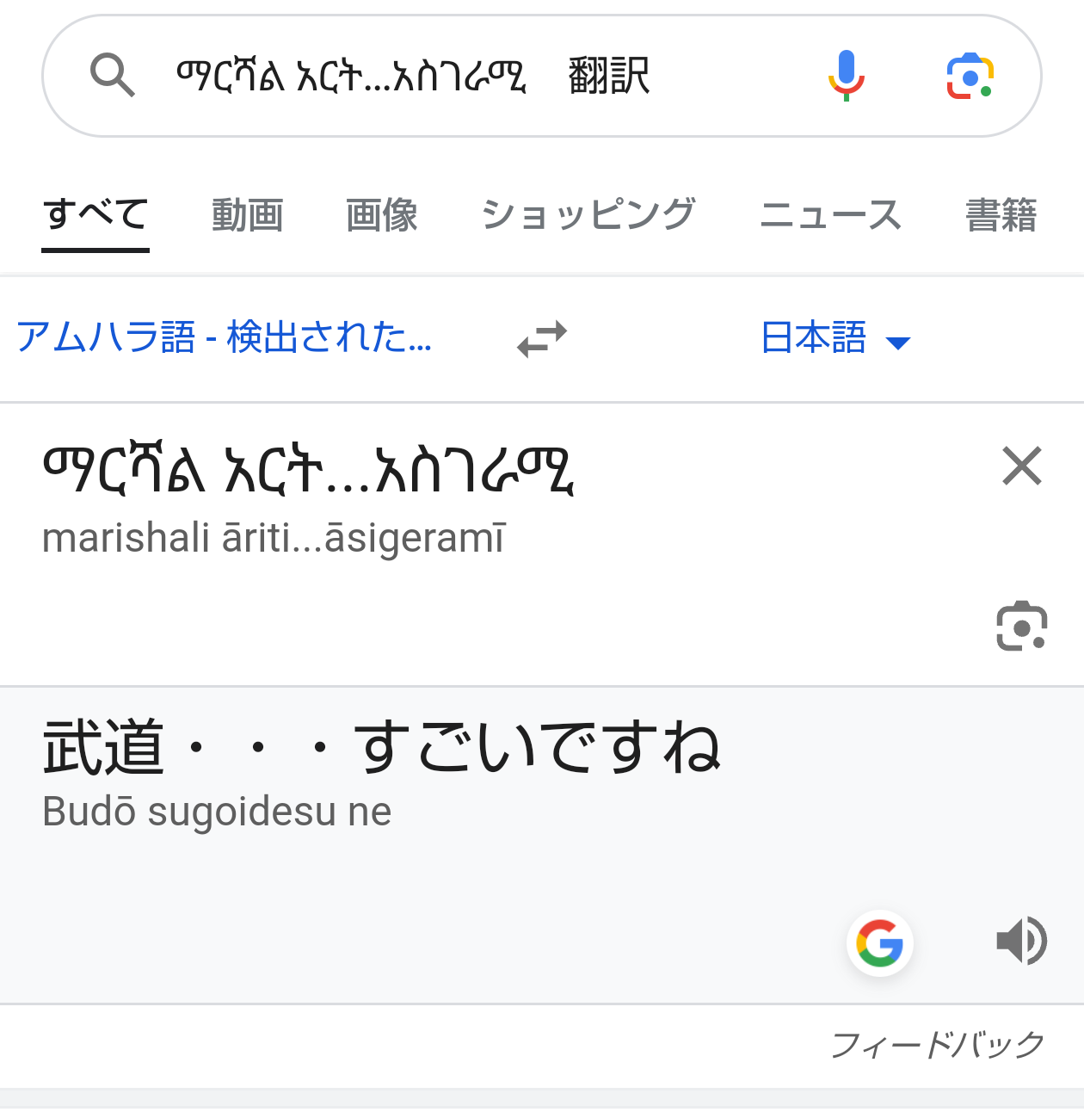This screenshot has height=1118, width=1084.
Task: Open the アムハラ語 source language selector
Action: click(224, 337)
